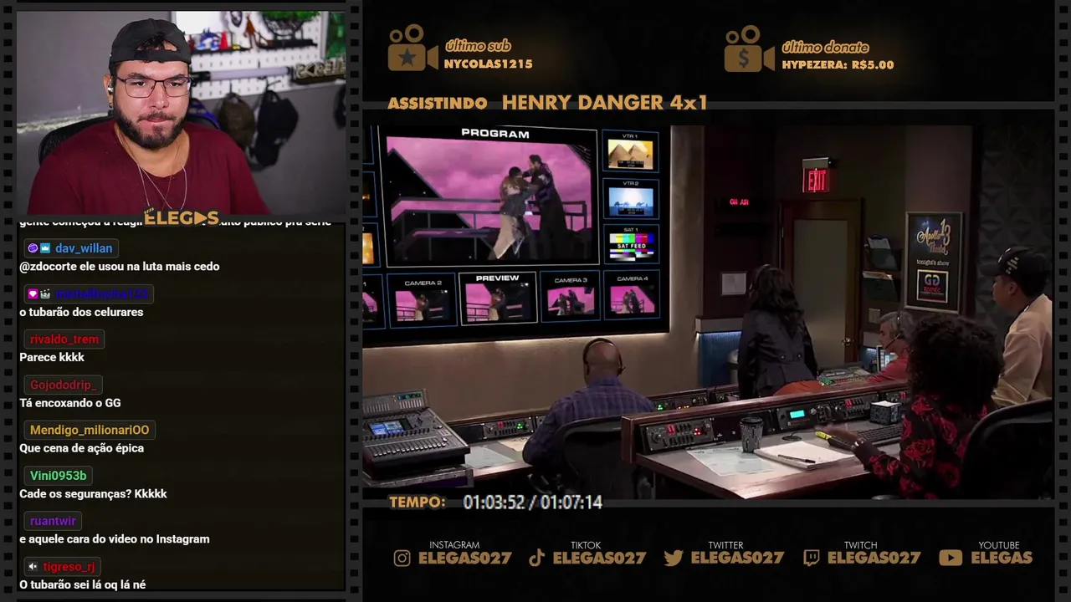Click message 'Parece kkkk'

pyautogui.click(x=52, y=357)
